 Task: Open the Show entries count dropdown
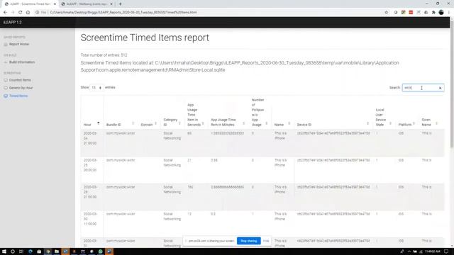[x=96, y=88]
